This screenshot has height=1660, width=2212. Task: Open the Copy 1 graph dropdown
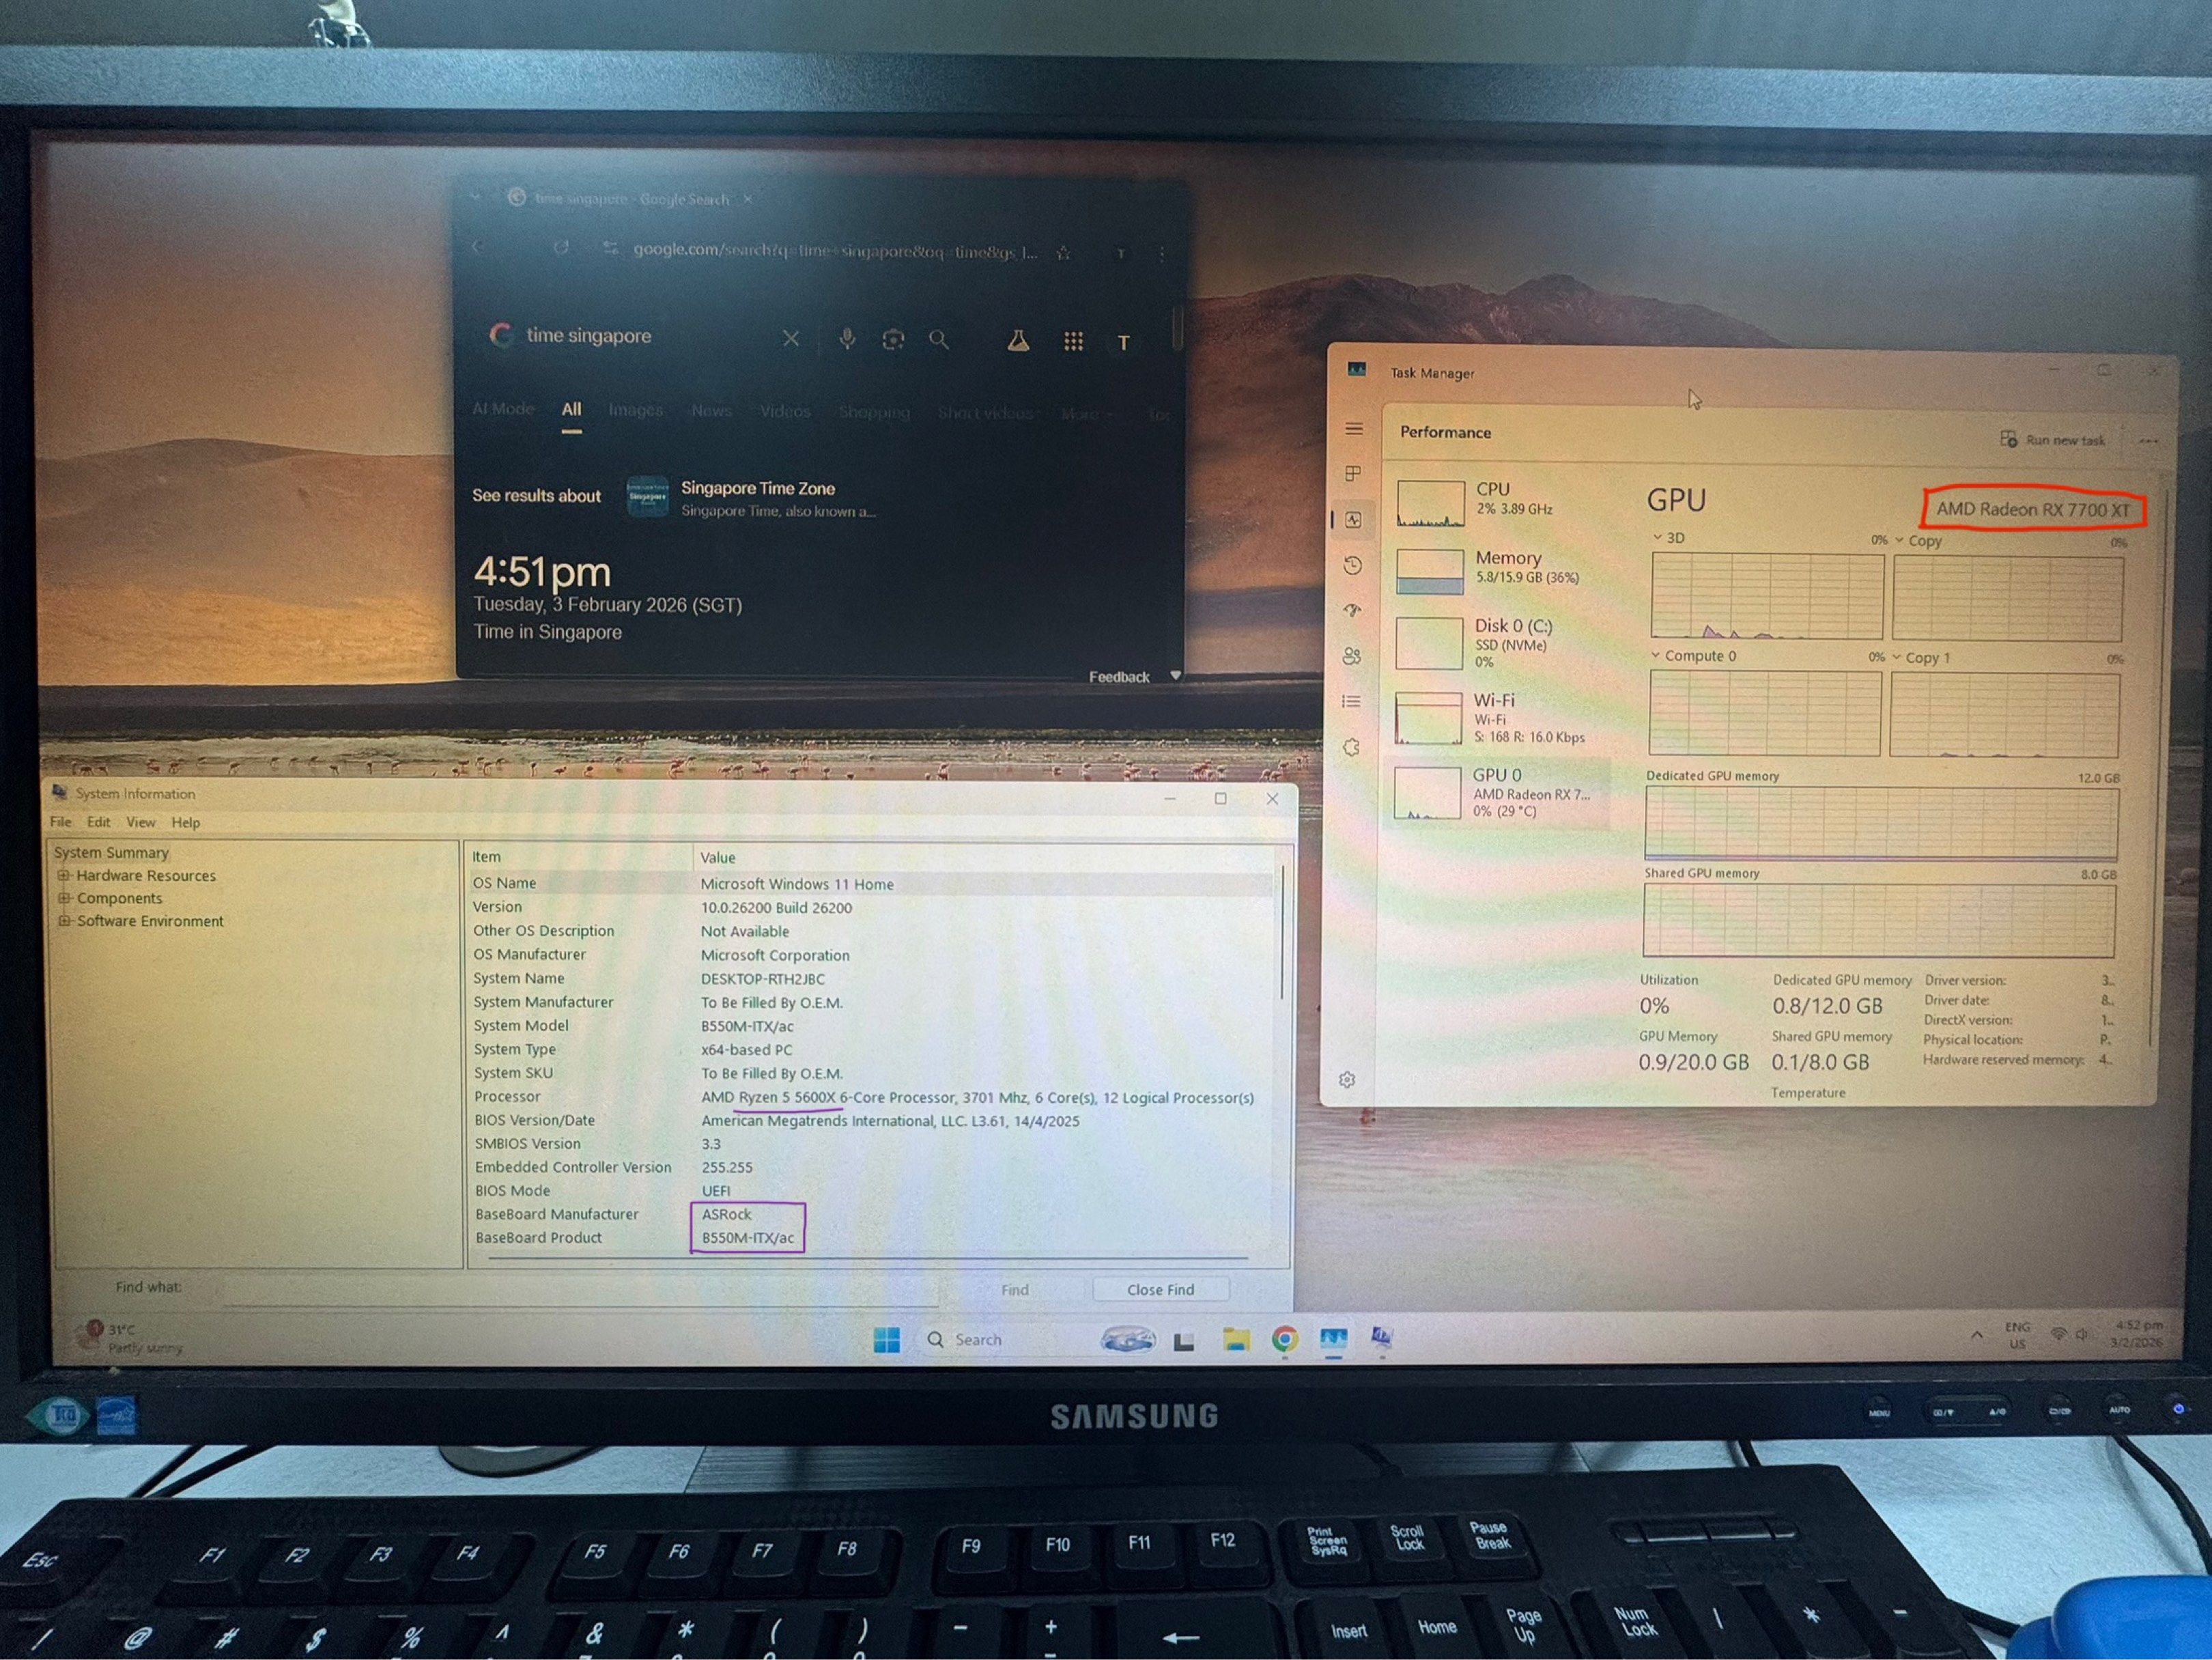tap(1921, 658)
